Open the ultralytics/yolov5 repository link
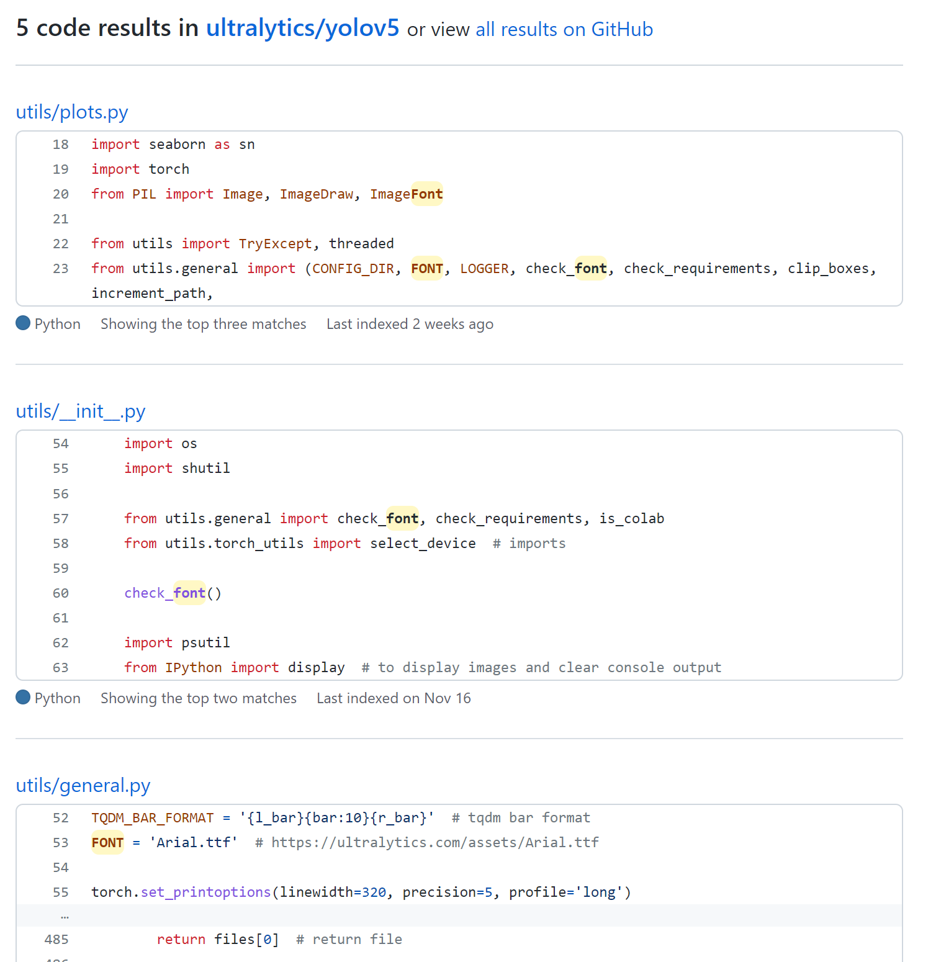941x962 pixels. pyautogui.click(x=302, y=28)
